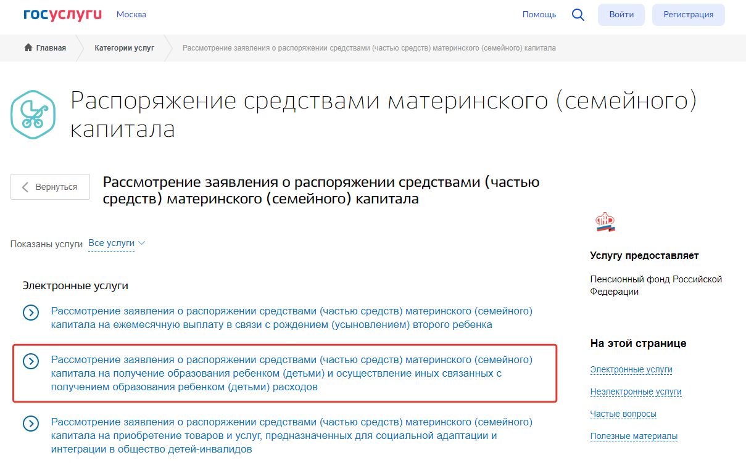Click Пенсионный фонд Российской Федерации text
The width and height of the screenshot is (746, 463).
656,285
